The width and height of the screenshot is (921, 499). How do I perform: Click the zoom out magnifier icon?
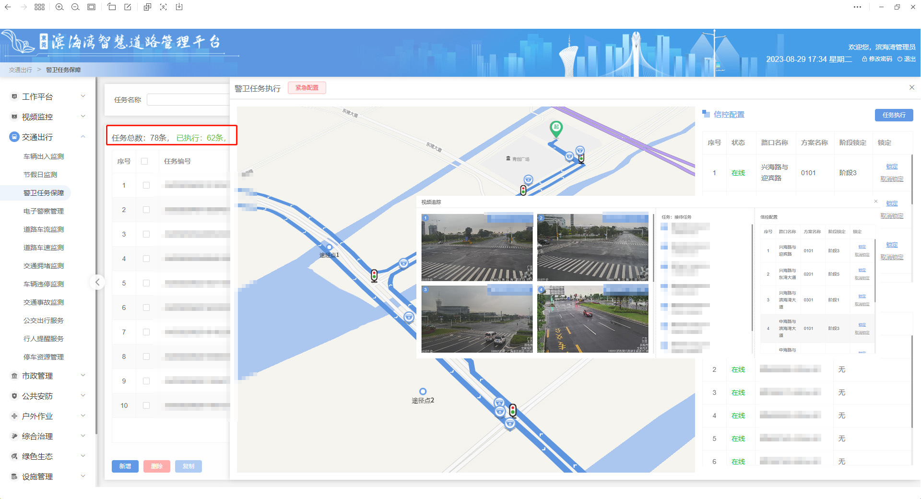(75, 7)
